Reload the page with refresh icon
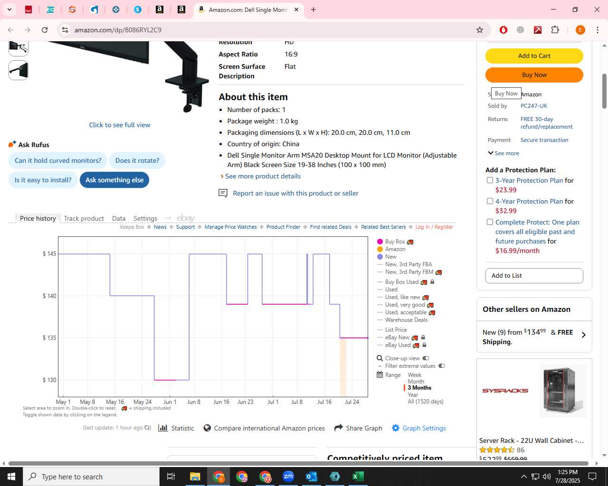This screenshot has height=486, width=608. 45,30
